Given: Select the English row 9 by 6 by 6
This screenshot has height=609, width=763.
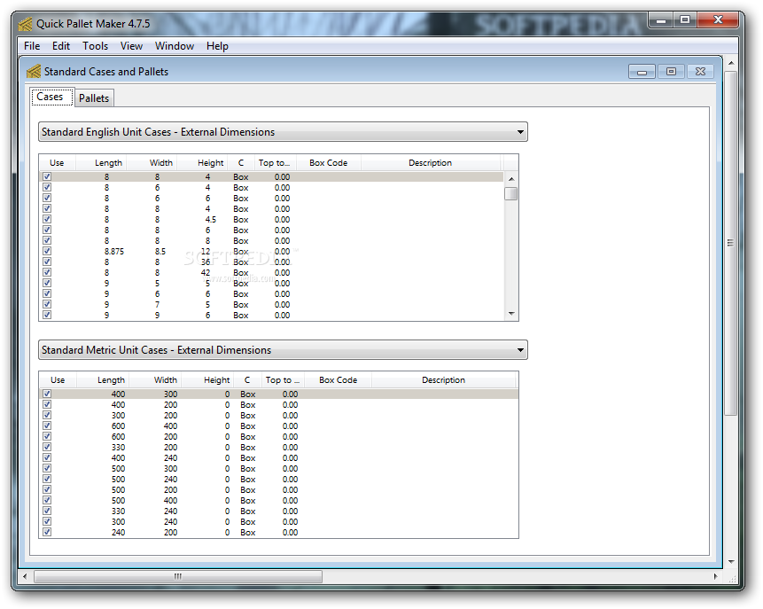Looking at the screenshot, I should (x=271, y=294).
